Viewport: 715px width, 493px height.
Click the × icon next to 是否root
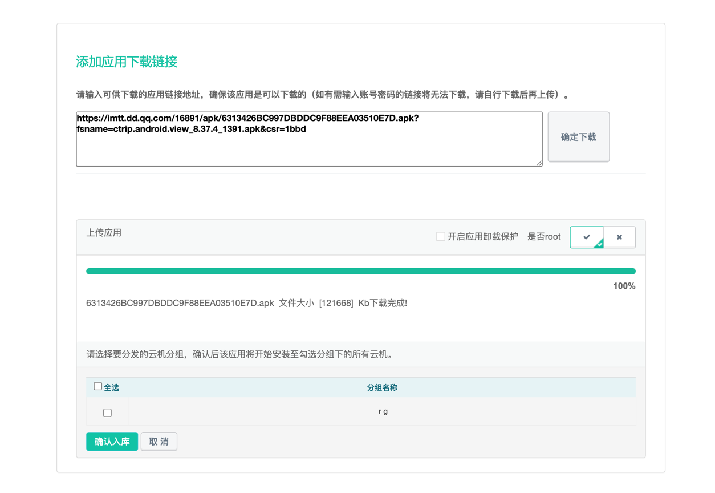pos(619,237)
